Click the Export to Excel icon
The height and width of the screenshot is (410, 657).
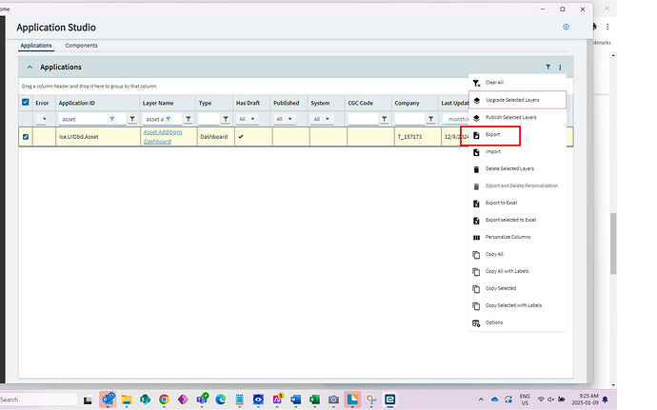point(476,203)
